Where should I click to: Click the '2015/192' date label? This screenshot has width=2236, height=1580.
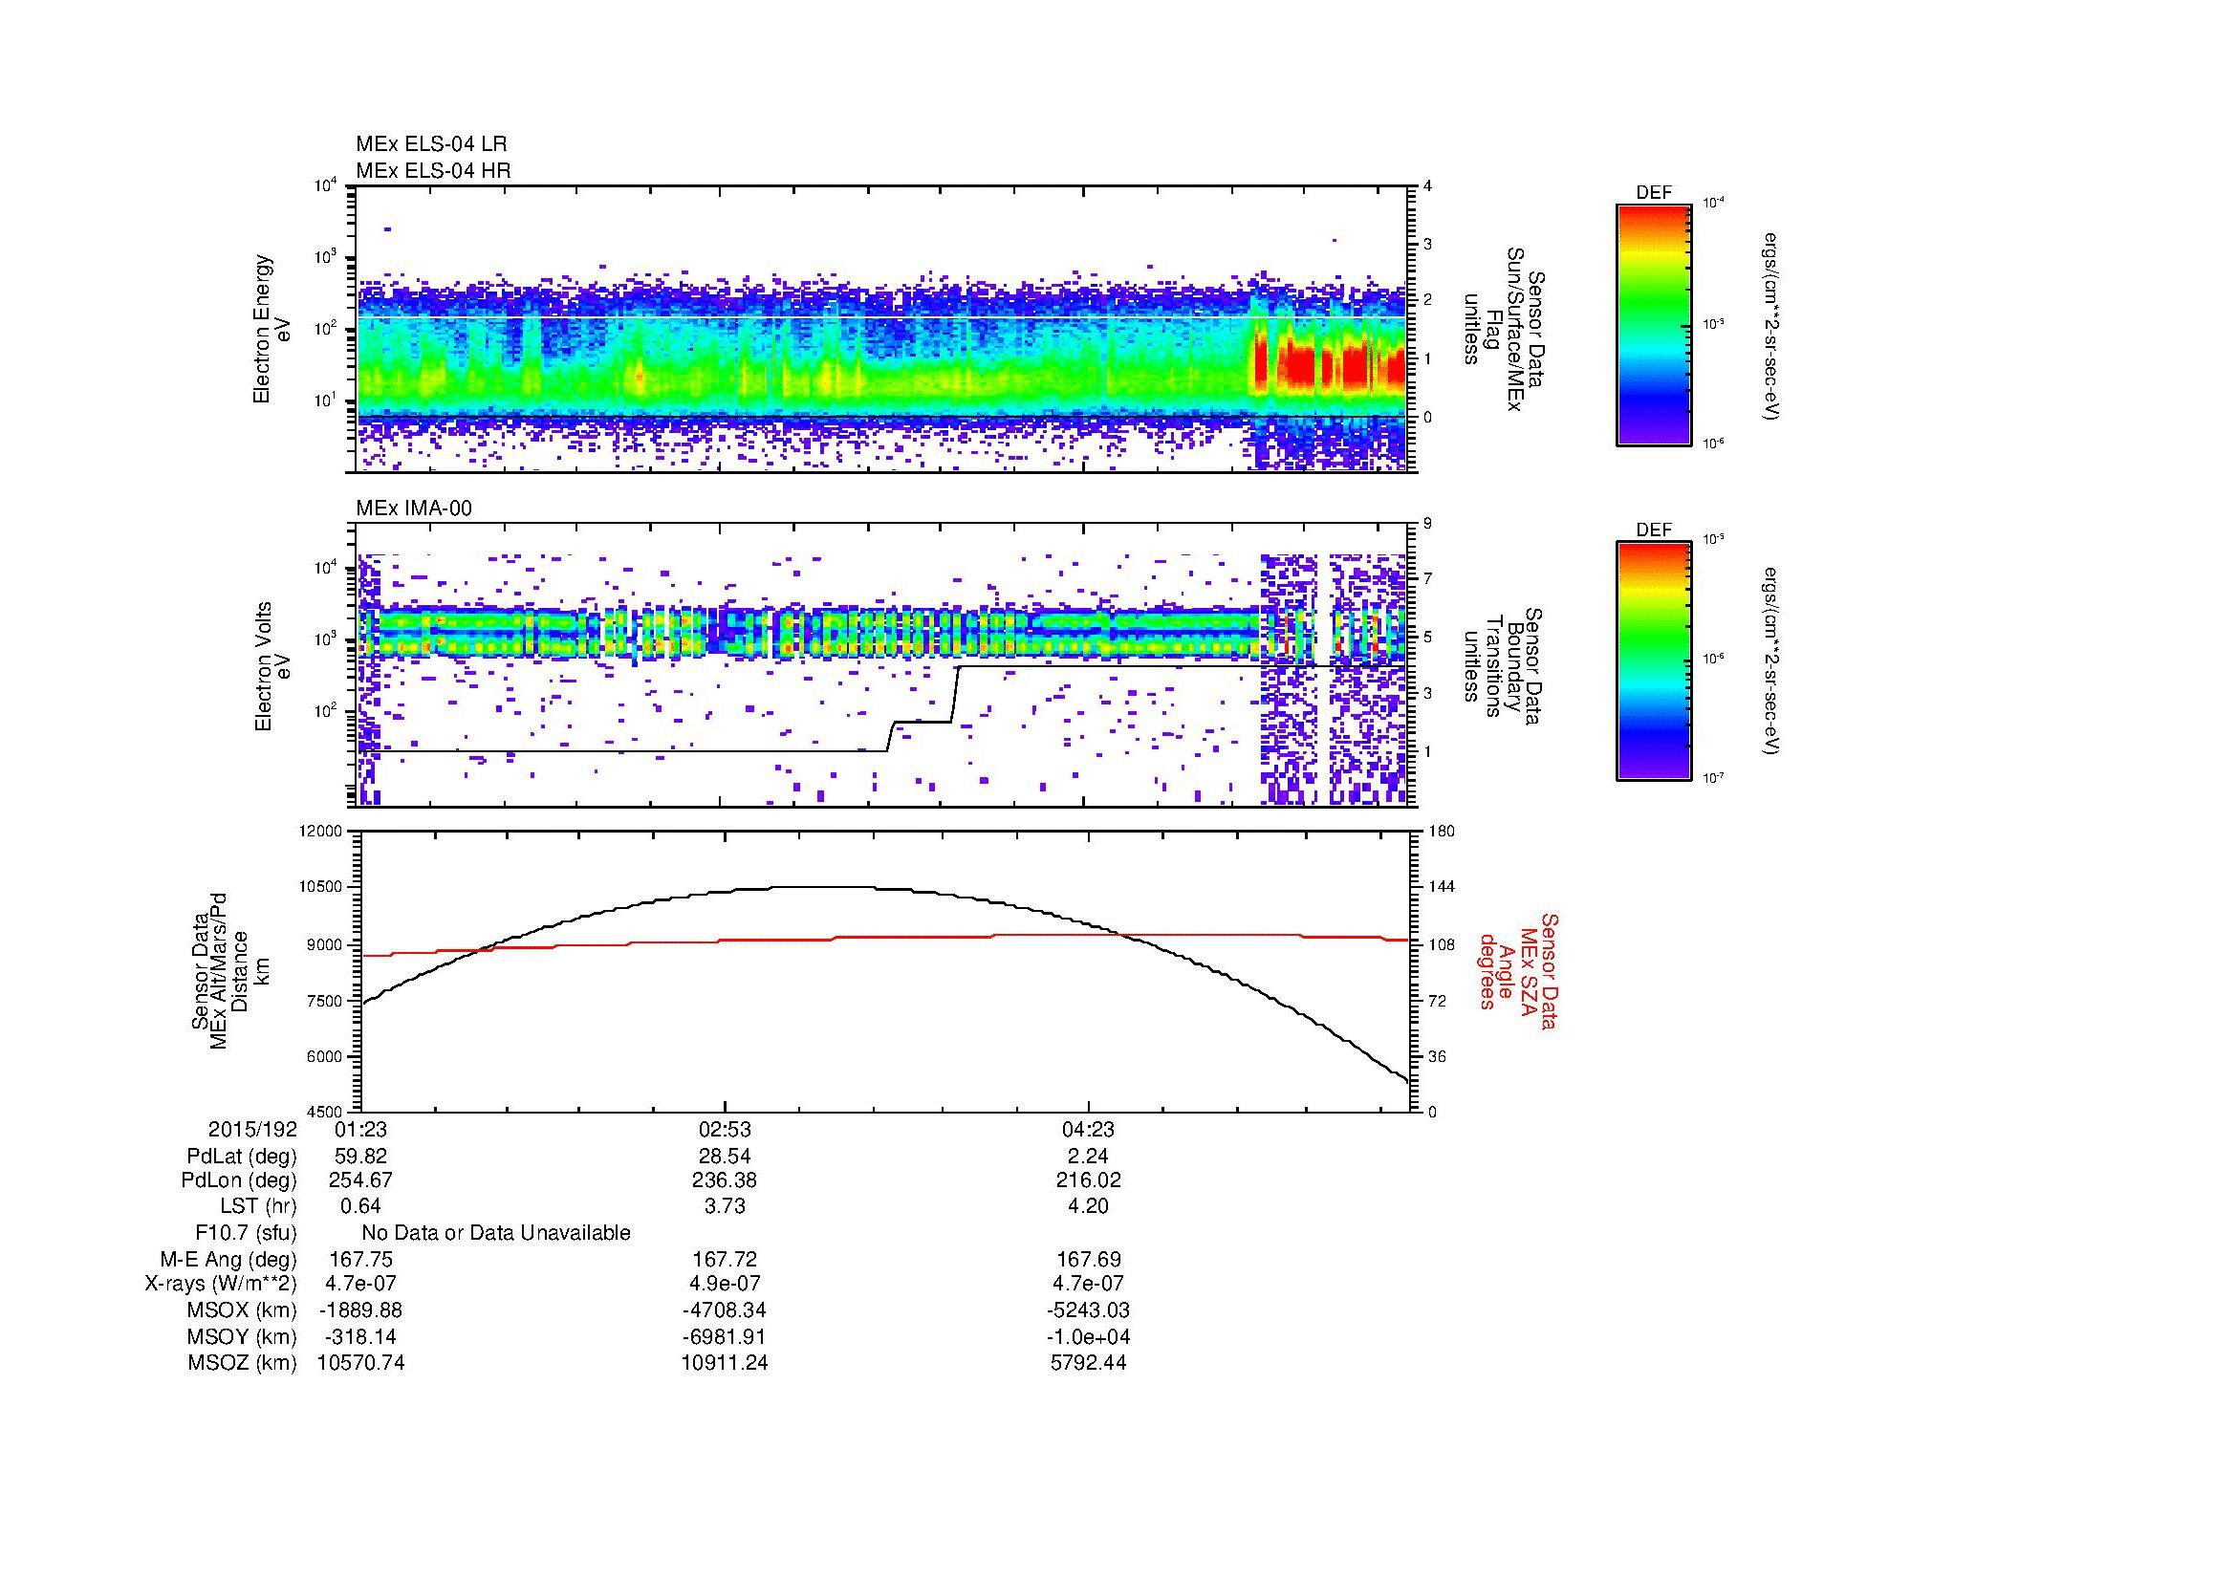coord(251,1130)
